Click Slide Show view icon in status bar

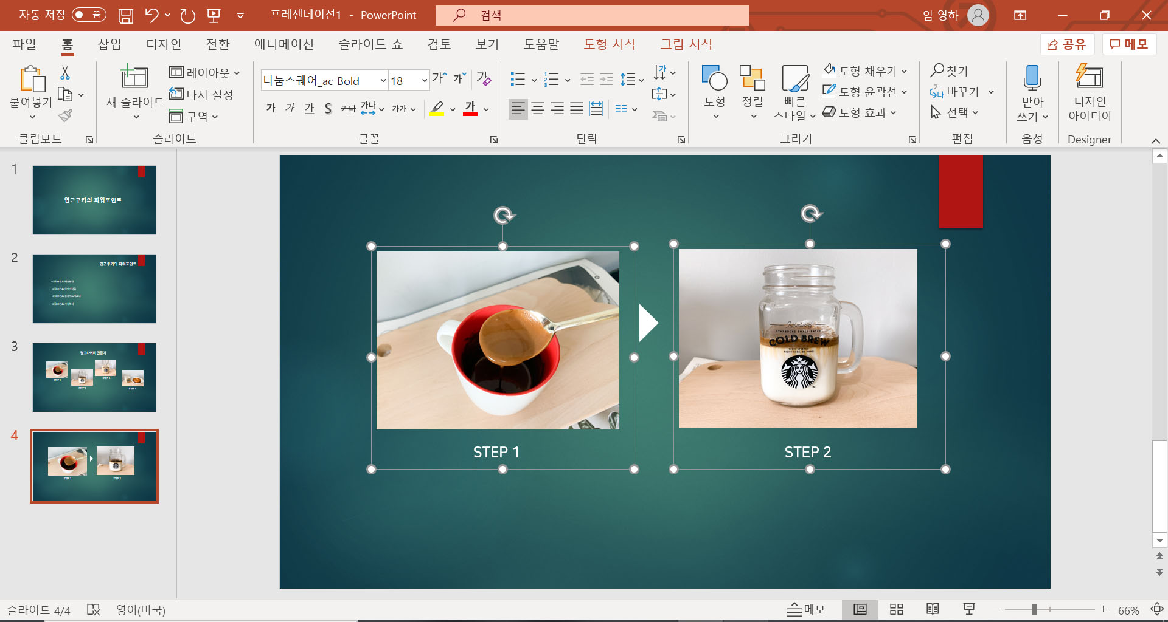pyautogui.click(x=969, y=609)
